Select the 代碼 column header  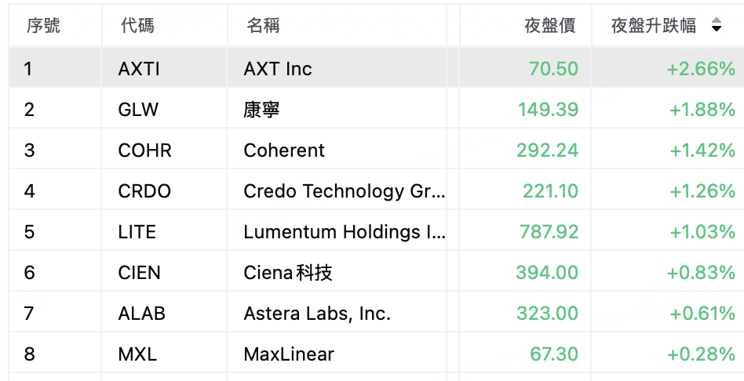click(137, 26)
